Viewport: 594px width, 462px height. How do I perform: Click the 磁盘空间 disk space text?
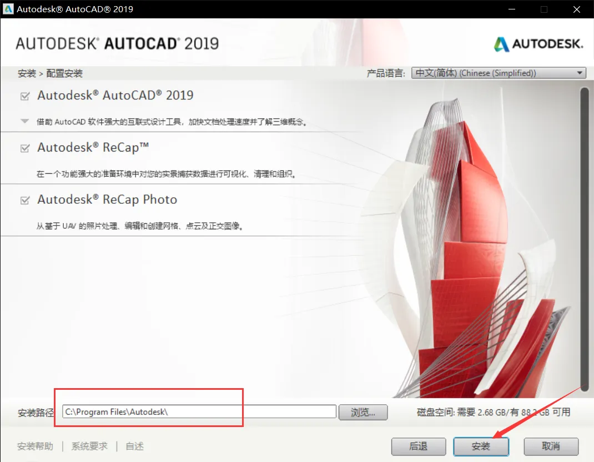click(494, 412)
